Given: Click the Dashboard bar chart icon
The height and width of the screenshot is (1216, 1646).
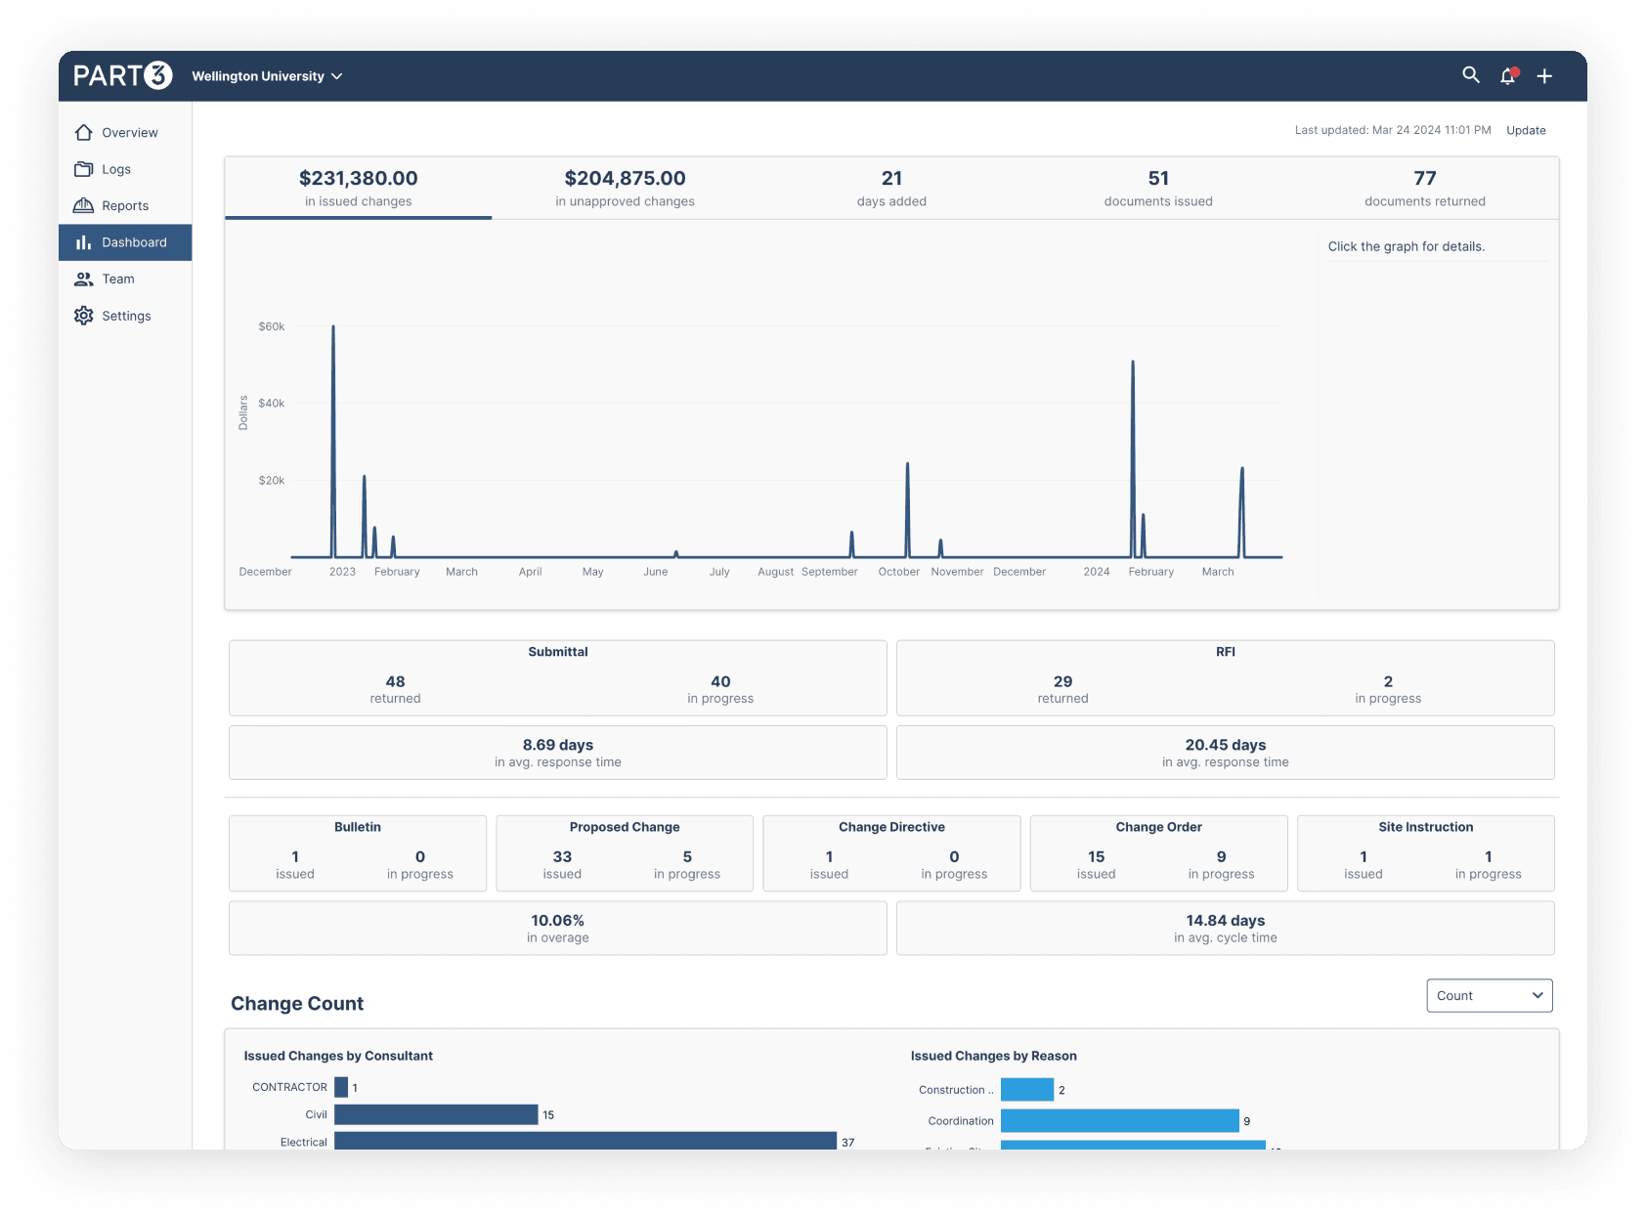Looking at the screenshot, I should tap(84, 242).
